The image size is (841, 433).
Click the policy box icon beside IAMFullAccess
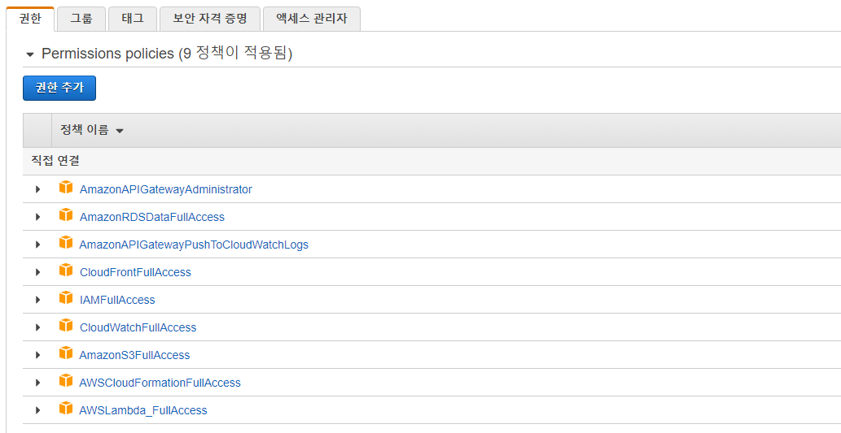[x=66, y=297]
